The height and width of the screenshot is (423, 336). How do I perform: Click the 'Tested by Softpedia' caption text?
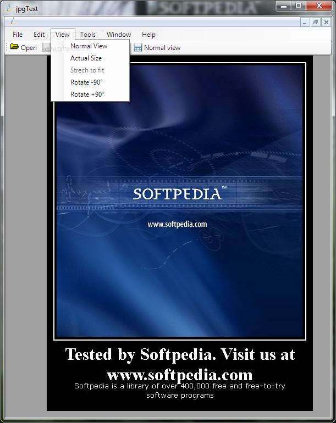tap(180, 354)
